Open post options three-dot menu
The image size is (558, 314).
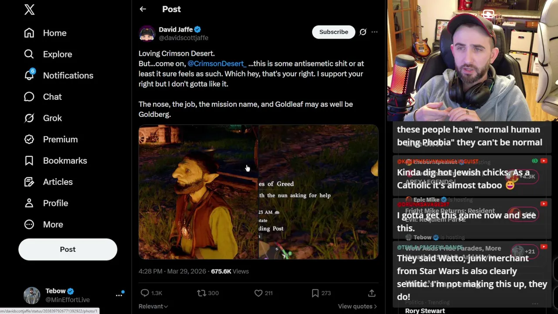pyautogui.click(x=374, y=32)
